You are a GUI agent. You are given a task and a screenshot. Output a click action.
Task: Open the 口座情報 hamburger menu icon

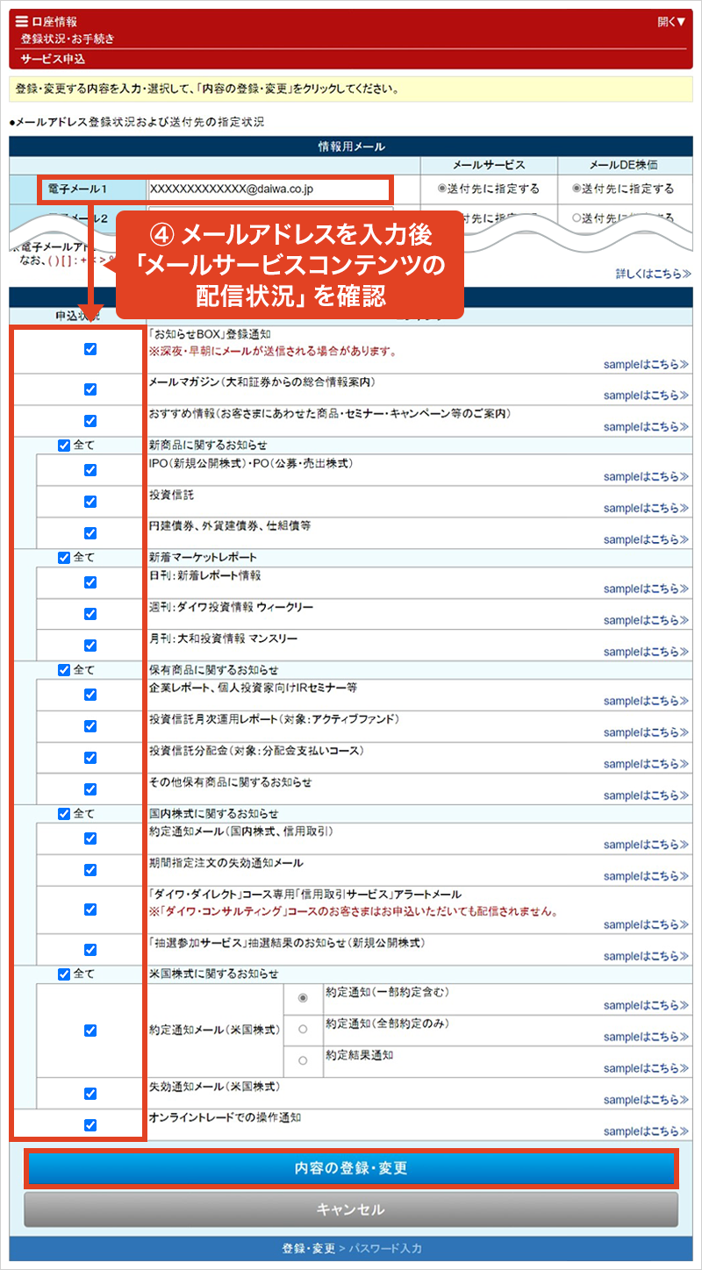click(21, 21)
